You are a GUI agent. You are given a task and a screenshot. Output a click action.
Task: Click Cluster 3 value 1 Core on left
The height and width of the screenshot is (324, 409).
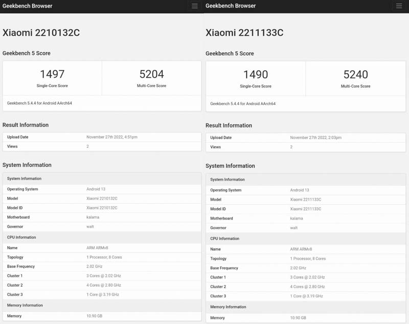(103, 294)
